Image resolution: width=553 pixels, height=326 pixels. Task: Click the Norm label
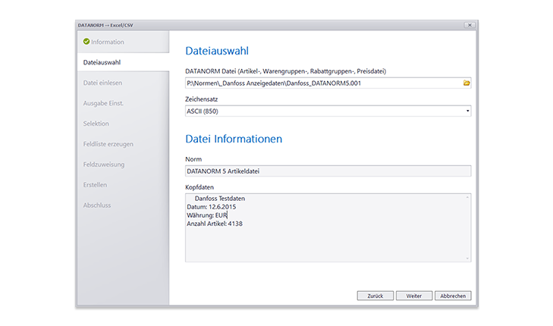pyautogui.click(x=193, y=159)
